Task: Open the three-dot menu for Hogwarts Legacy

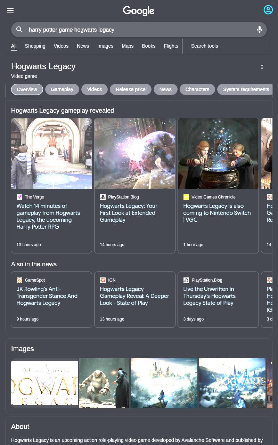Action: tap(262, 67)
